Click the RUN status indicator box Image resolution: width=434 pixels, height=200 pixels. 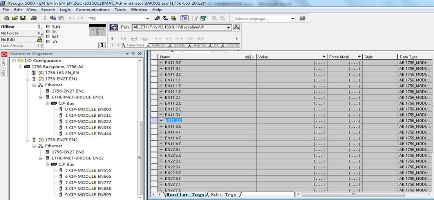pos(48,27)
